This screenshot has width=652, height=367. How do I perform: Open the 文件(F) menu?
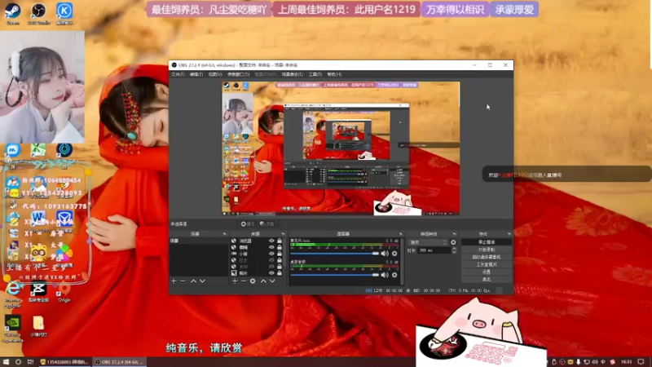pyautogui.click(x=178, y=74)
